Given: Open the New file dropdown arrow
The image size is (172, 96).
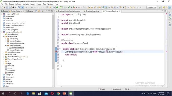Looking at the screenshot, I should (4, 7).
